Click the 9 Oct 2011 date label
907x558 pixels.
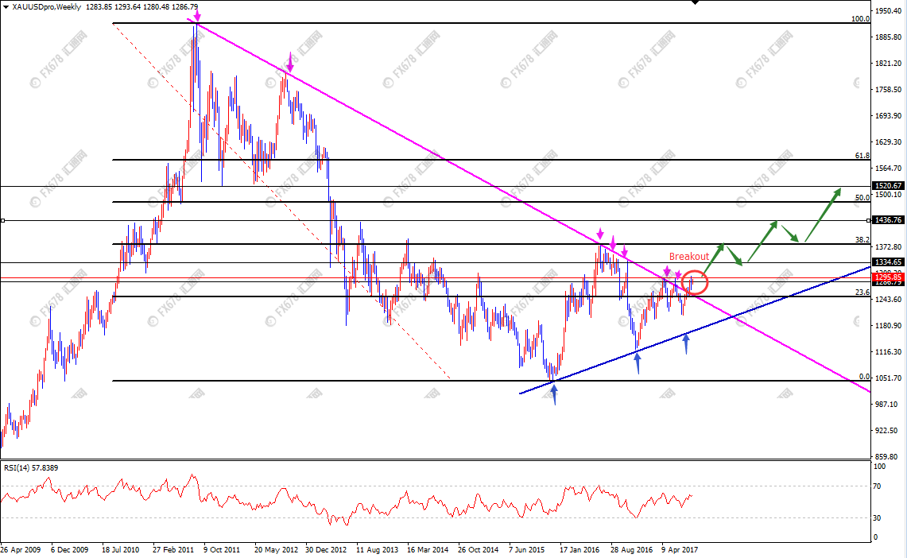(222, 550)
